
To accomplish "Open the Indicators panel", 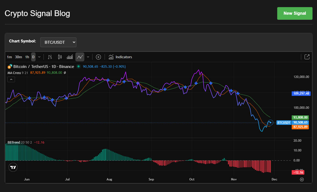I will 120,57.
